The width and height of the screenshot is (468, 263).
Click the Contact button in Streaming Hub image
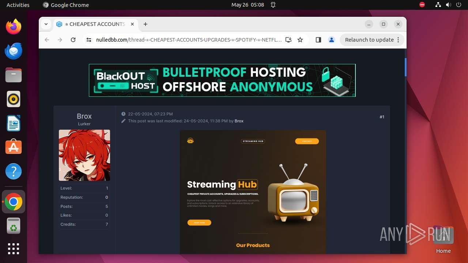point(307,141)
